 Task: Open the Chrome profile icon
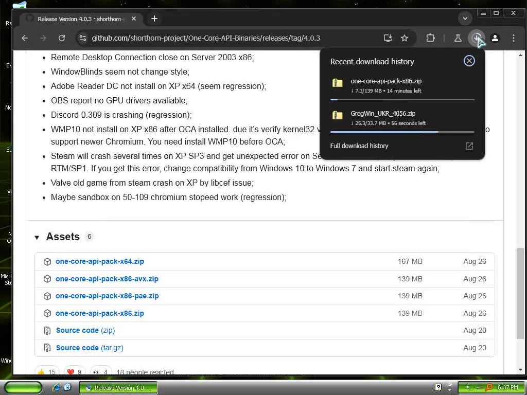(495, 38)
